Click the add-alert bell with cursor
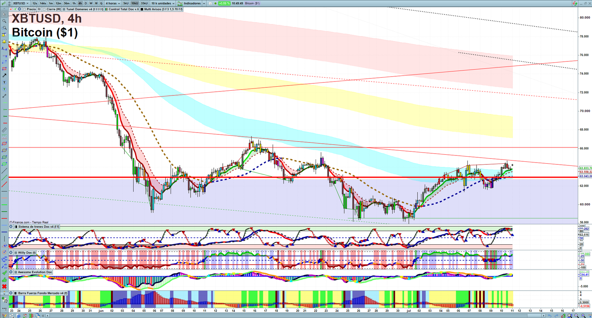592x318 pixels. tap(4, 34)
